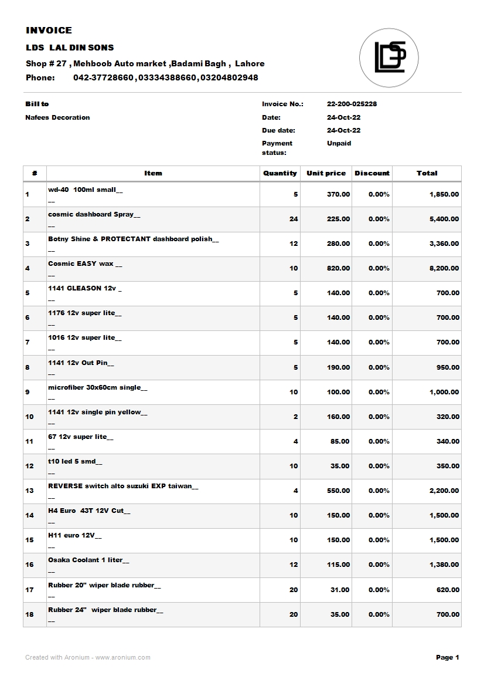Click the Total column header
Viewport: 484px width, 686px height.
pos(427,173)
